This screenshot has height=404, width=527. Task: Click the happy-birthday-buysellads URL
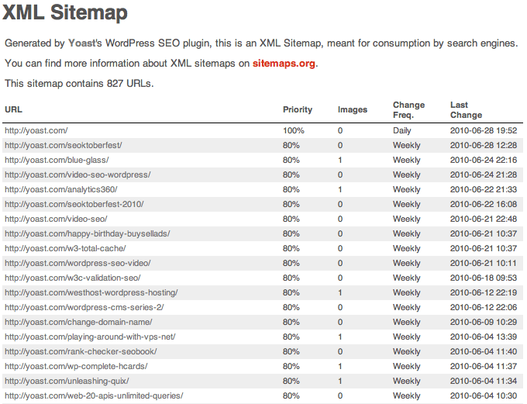click(x=87, y=233)
